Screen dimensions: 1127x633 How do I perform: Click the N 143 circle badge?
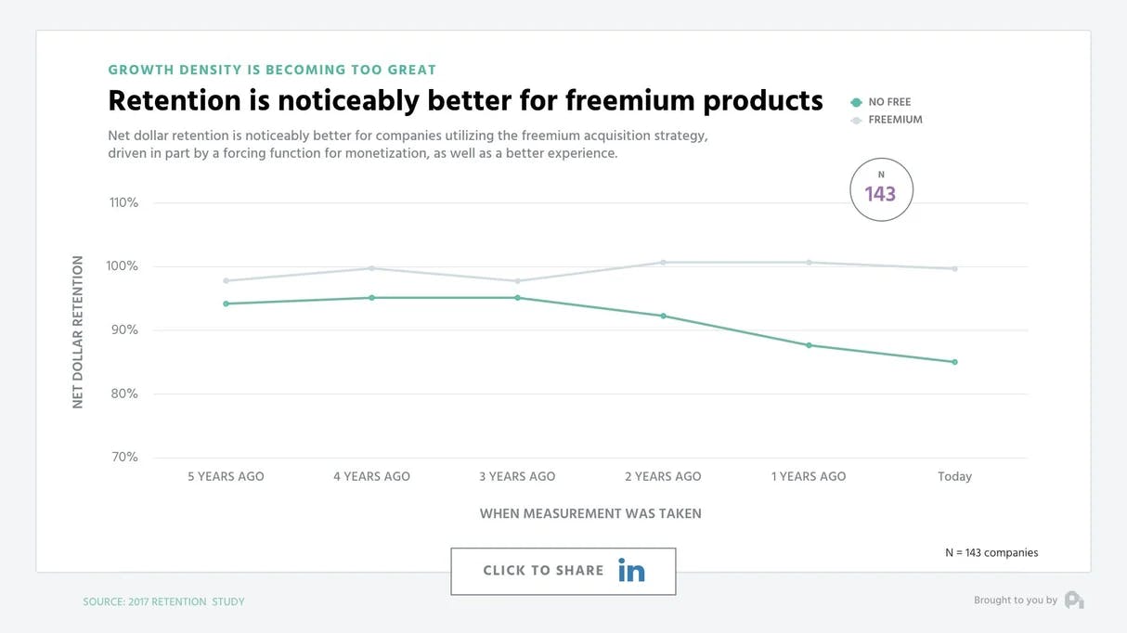point(881,190)
